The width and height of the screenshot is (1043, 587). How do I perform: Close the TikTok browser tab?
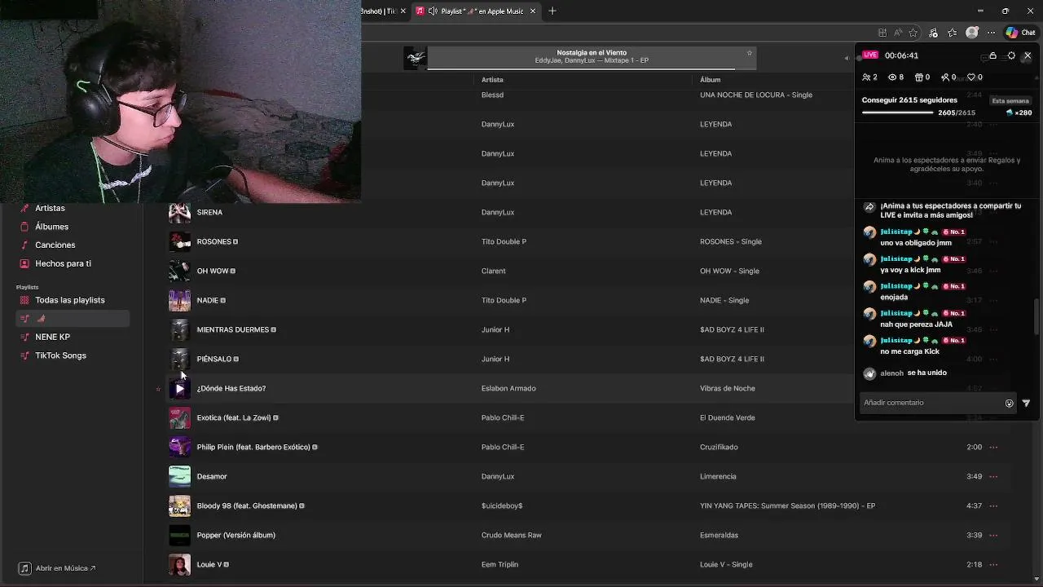coord(403,11)
